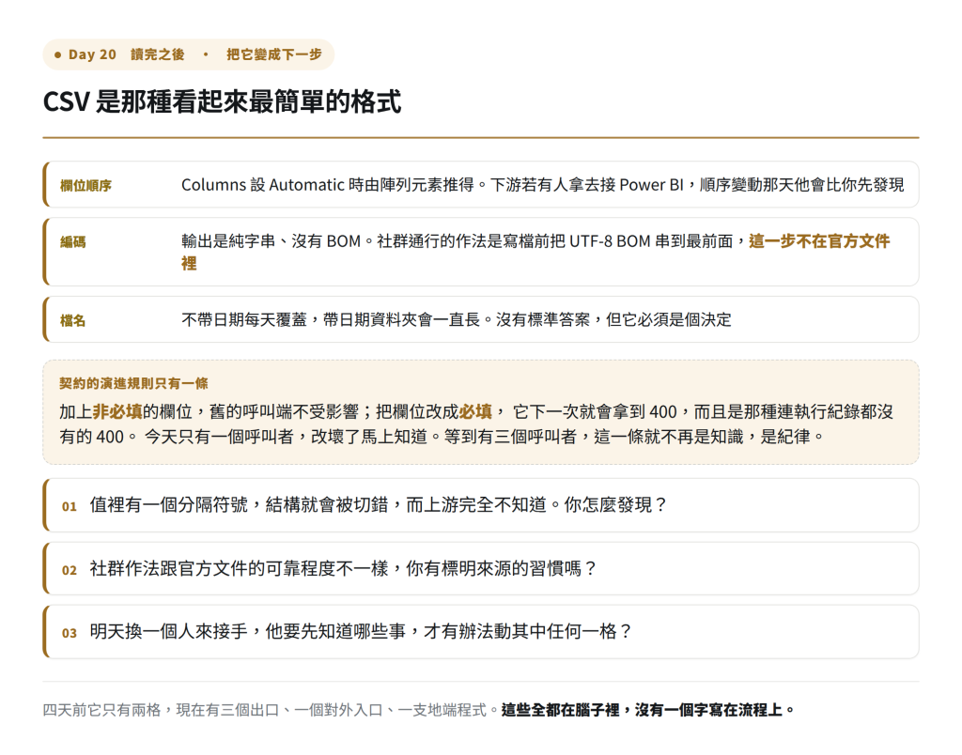Click the "Day 20 讀完之後" badge text
962x755 pixels.
(127, 54)
